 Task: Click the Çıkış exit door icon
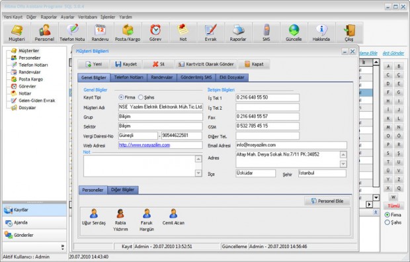pos(349,32)
